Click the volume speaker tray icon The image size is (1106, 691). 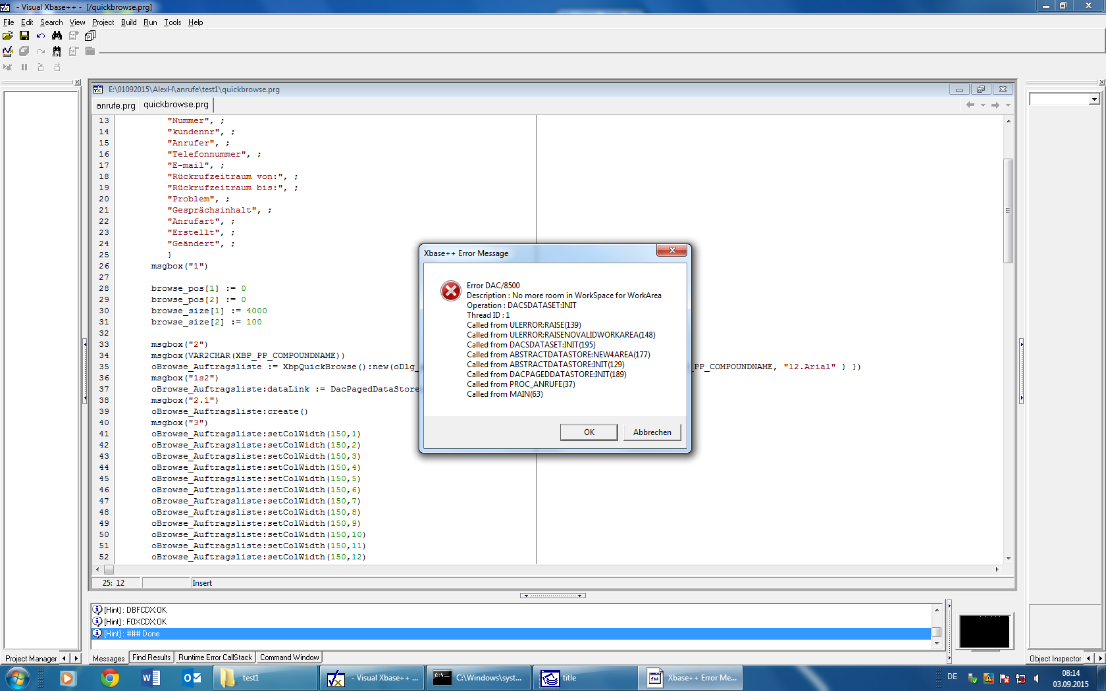(1037, 678)
